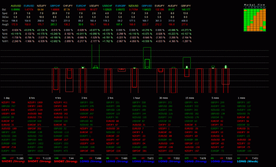Click the %H1 row label
The height and width of the screenshot is (167, 276).
click(5, 30)
